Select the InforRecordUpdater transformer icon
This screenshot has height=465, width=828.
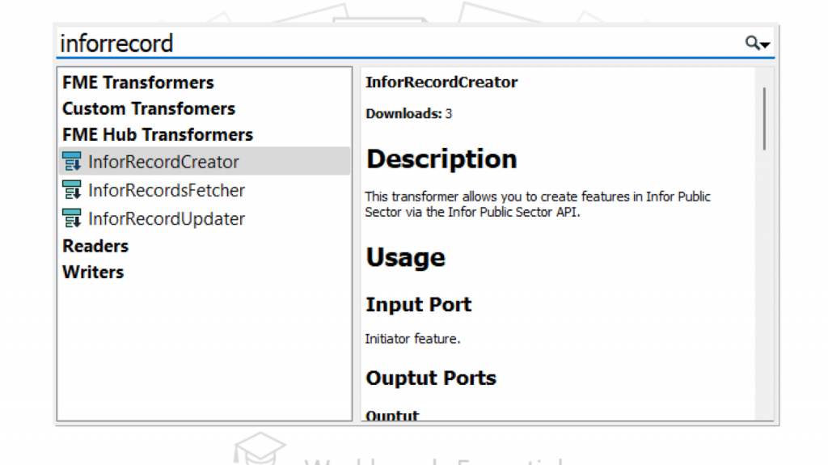tap(72, 218)
